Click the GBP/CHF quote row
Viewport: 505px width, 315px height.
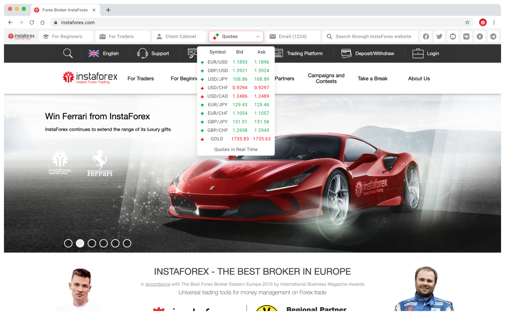[x=236, y=130]
